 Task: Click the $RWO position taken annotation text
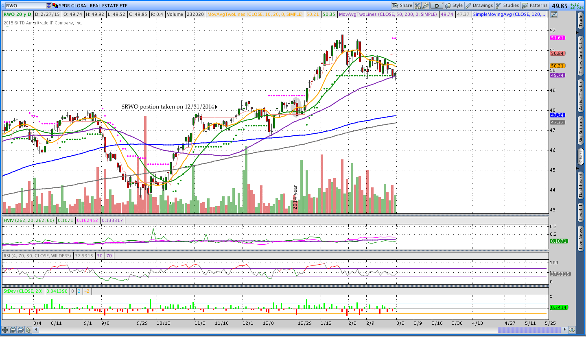pos(168,107)
